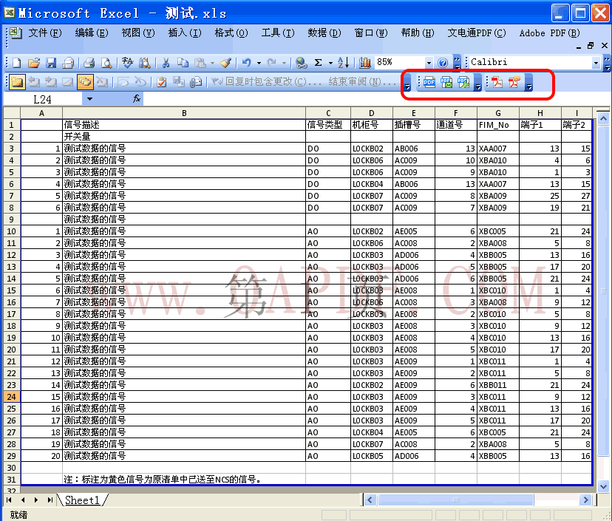The image size is (612, 521).
Task: Undo the last action
Action: [x=247, y=62]
